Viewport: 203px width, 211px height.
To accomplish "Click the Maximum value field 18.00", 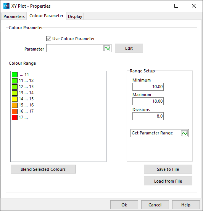I will coord(148,101).
